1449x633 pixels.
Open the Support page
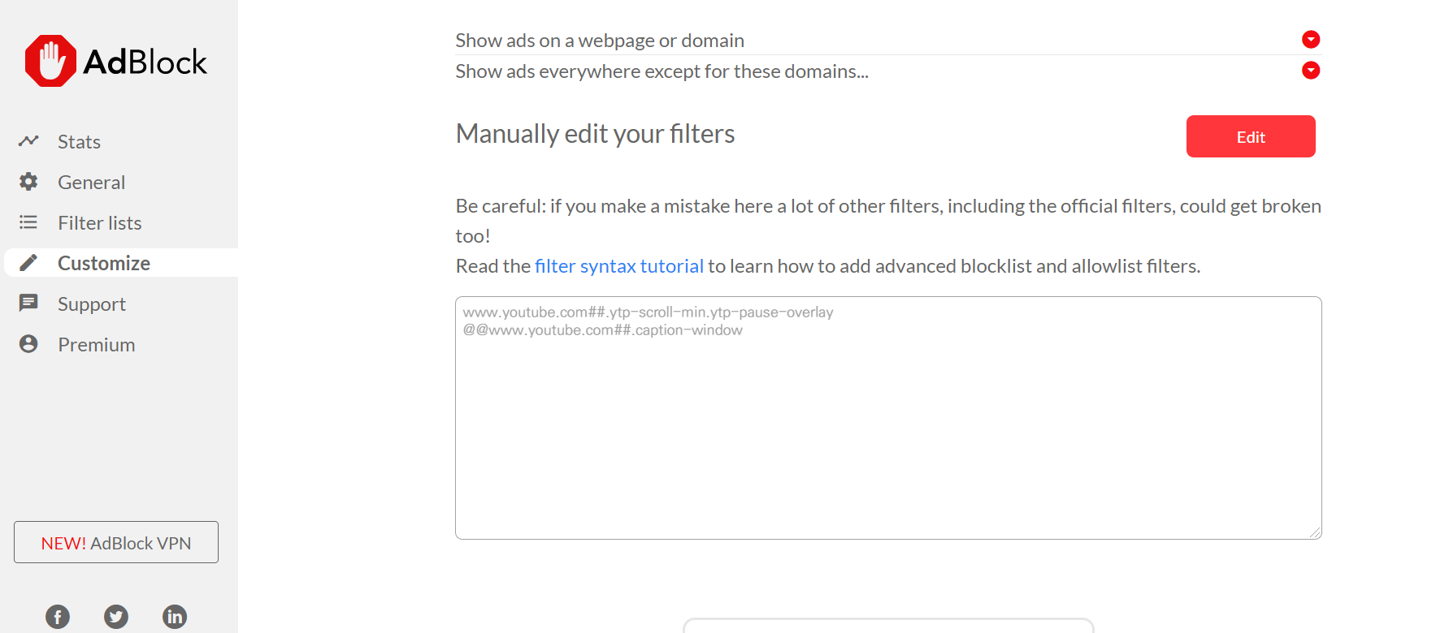91,304
